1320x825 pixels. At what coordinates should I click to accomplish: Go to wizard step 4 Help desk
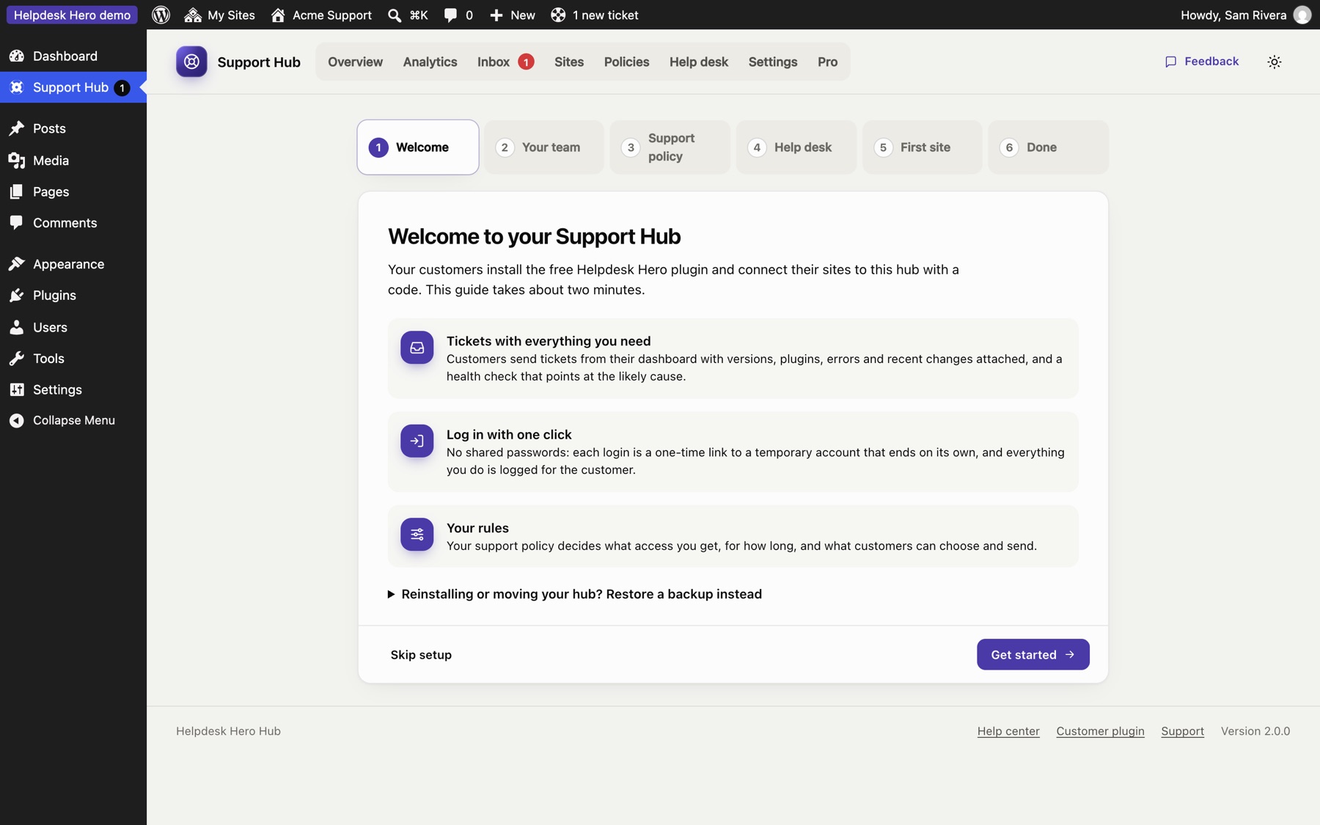pos(796,147)
